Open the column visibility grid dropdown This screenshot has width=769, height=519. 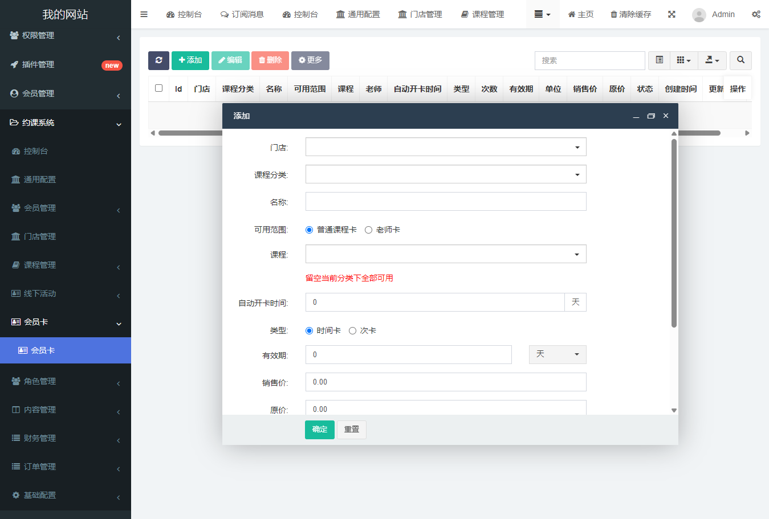click(683, 60)
